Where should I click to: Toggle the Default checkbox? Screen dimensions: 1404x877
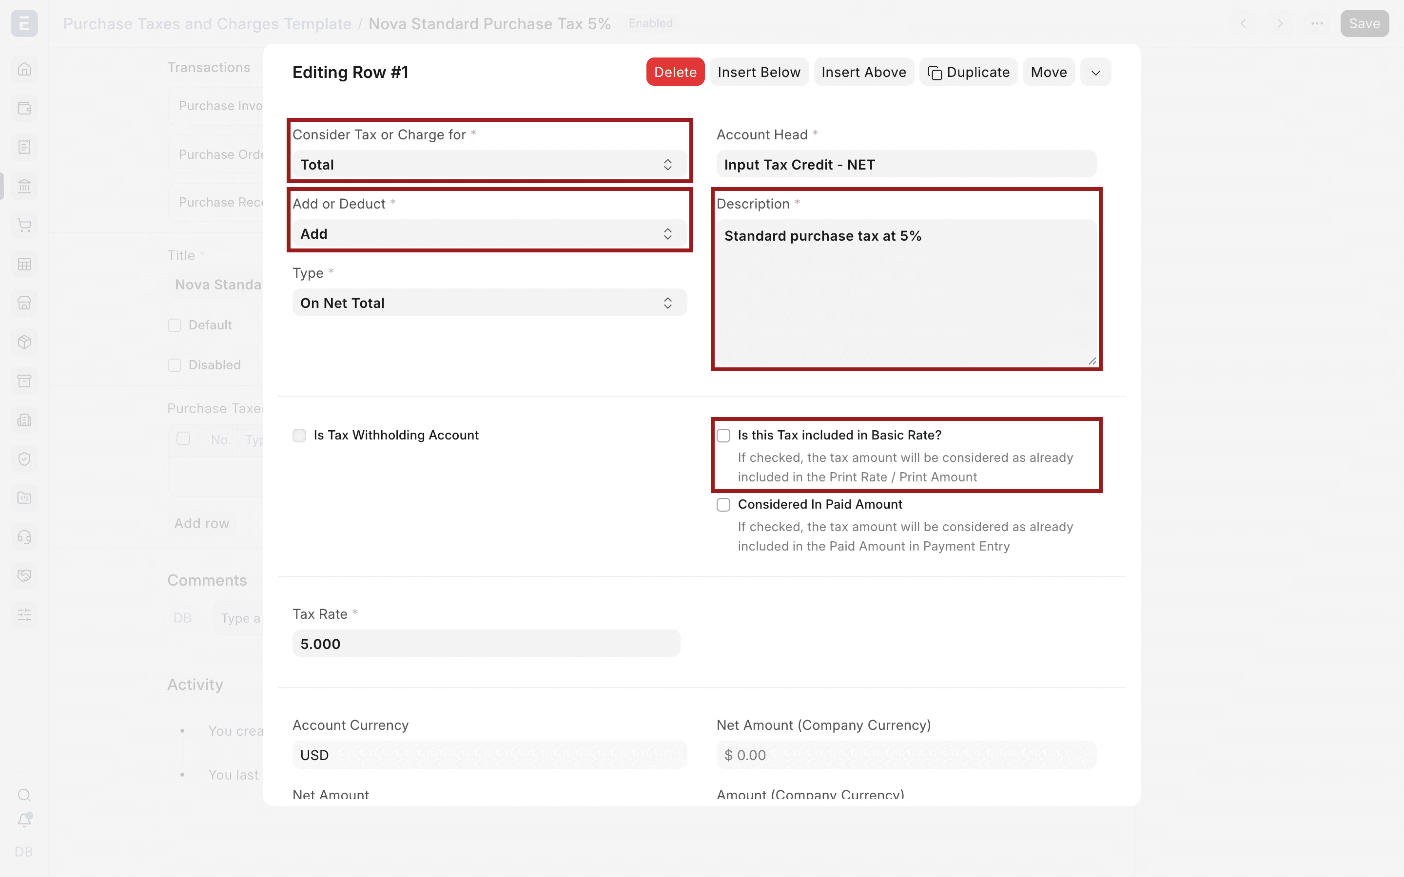click(175, 325)
